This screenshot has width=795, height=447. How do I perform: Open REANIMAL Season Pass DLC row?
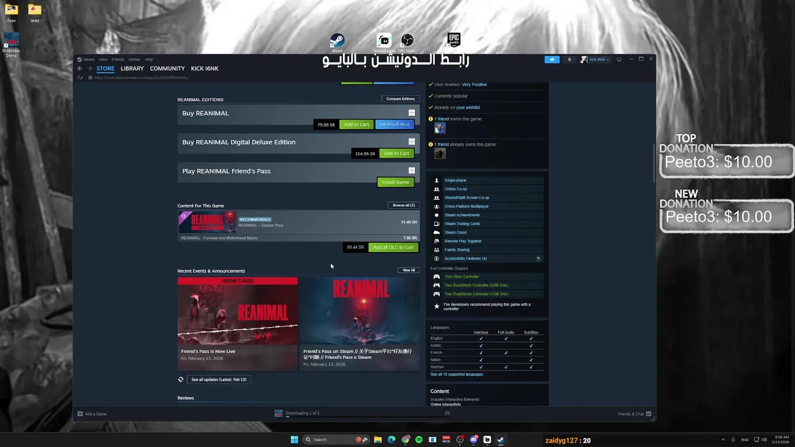[299, 222]
